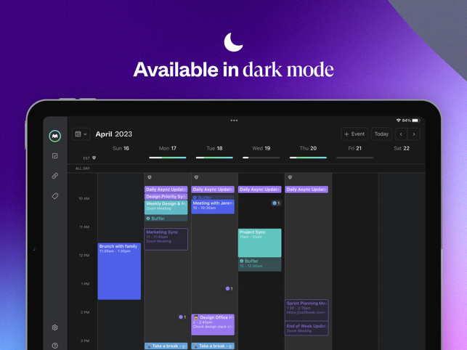The width and height of the screenshot is (467, 350).
Task: Click blue task count badge on Wednesday
Action: [x=276, y=203]
